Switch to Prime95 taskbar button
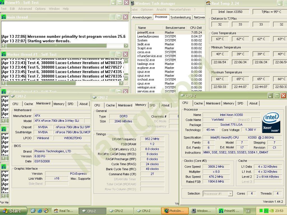Image resolution: width=287 pixels, height=215 pixels. 230,211
